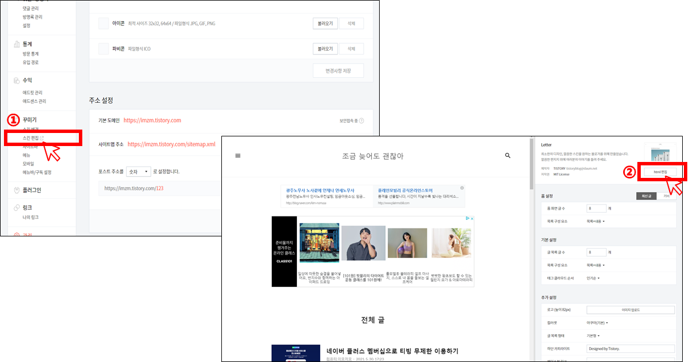Click the 광주노무사 text ad link
689x362 pixels.
(320, 190)
